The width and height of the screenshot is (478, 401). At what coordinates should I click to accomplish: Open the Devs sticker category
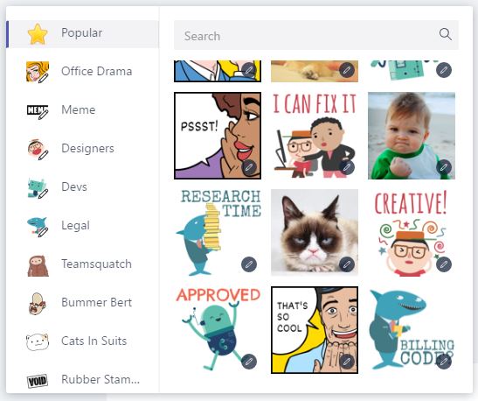point(82,186)
